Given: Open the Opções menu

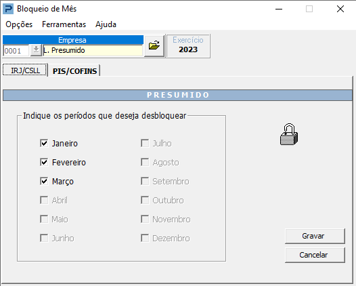Looking at the screenshot, I should pyautogui.click(x=19, y=24).
